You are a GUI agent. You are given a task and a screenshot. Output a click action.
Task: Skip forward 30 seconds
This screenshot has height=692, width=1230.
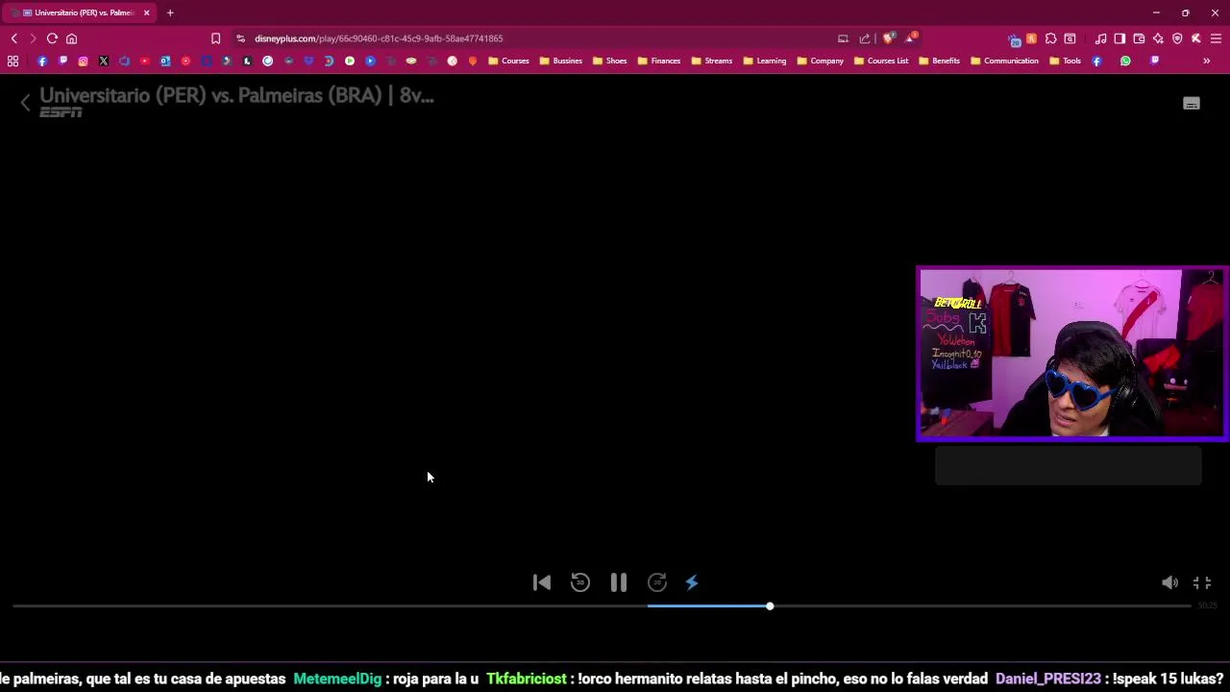click(x=657, y=582)
